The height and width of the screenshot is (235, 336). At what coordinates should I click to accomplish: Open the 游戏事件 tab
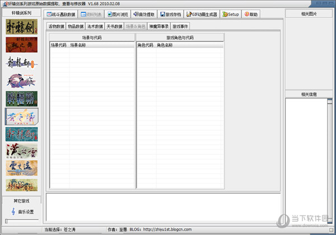point(180,26)
